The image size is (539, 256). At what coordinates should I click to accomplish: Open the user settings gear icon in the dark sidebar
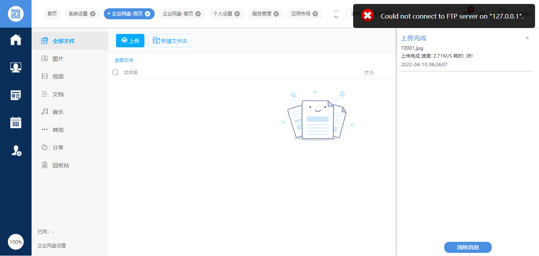[x=16, y=150]
